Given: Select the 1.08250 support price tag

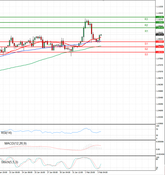Looking at the screenshot, I should coord(160,52).
